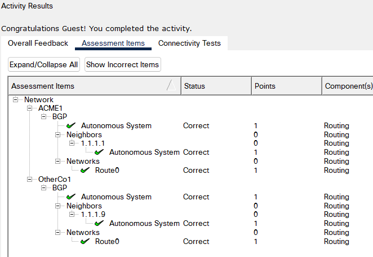Collapse the Network root node

(x=15, y=99)
